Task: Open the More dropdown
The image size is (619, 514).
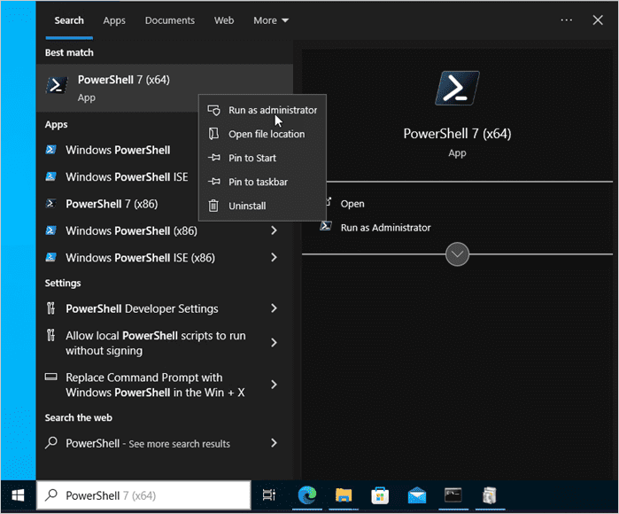Action: (x=271, y=20)
